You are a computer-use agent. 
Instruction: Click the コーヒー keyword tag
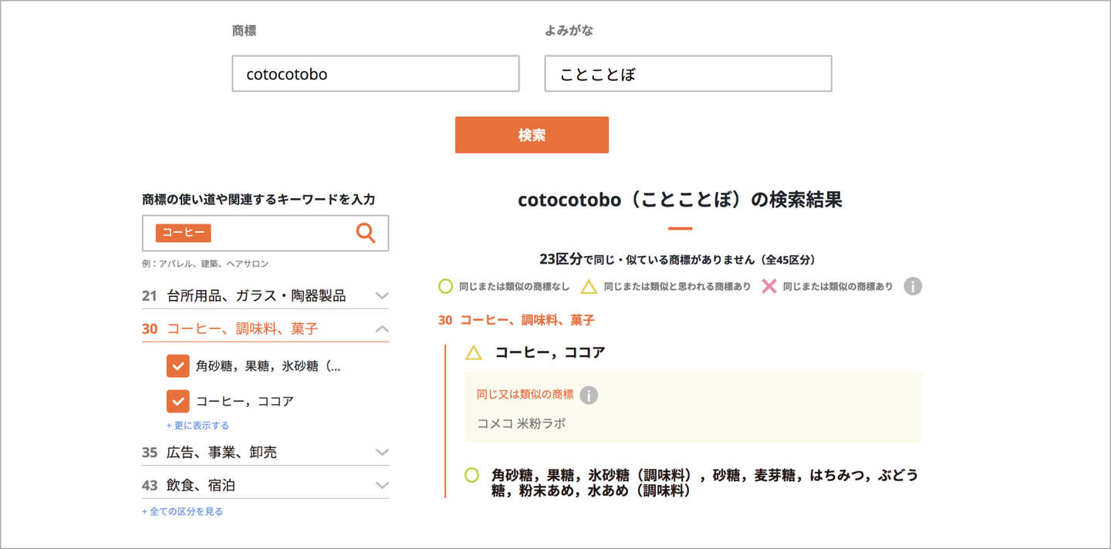183,233
